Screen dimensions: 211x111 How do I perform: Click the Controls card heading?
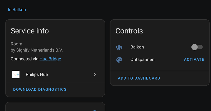click(129, 31)
